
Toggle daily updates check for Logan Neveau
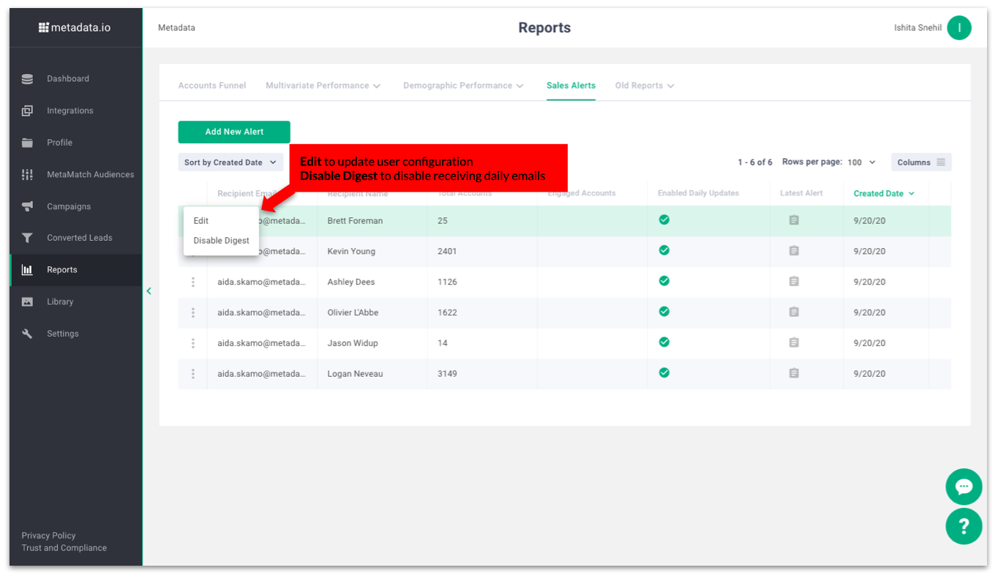(664, 373)
